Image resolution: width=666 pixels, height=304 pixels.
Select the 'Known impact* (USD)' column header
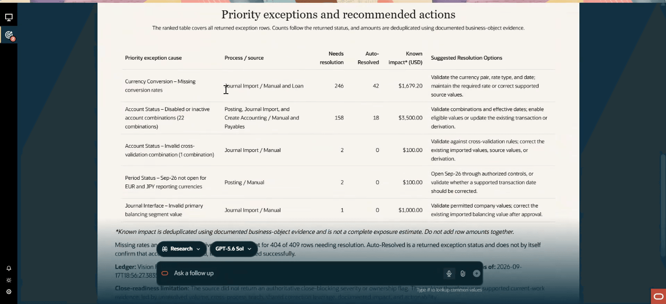click(x=405, y=58)
